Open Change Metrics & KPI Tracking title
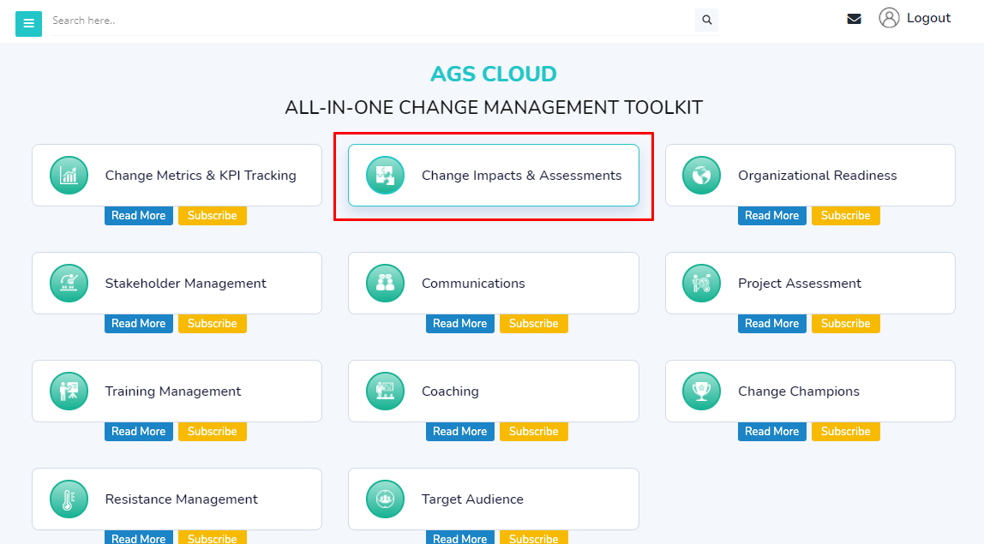This screenshot has height=544, width=984. click(201, 175)
